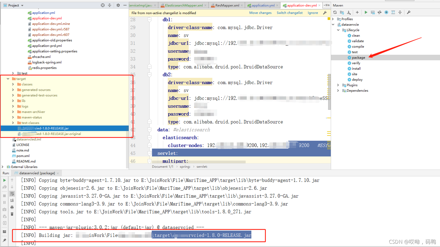Expand Maven Dependencies node

coord(338,91)
